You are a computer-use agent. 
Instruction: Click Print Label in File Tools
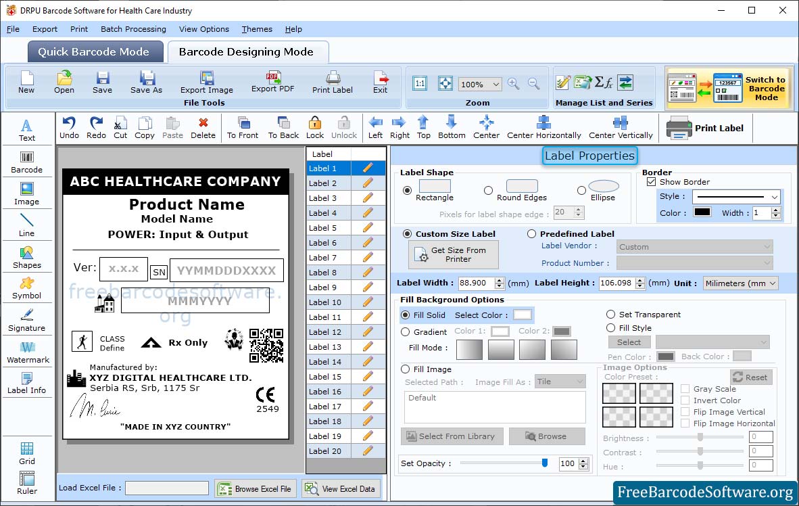[x=332, y=83]
